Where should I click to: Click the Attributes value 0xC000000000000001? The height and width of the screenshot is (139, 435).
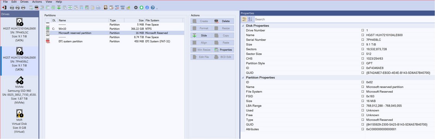click(381, 129)
